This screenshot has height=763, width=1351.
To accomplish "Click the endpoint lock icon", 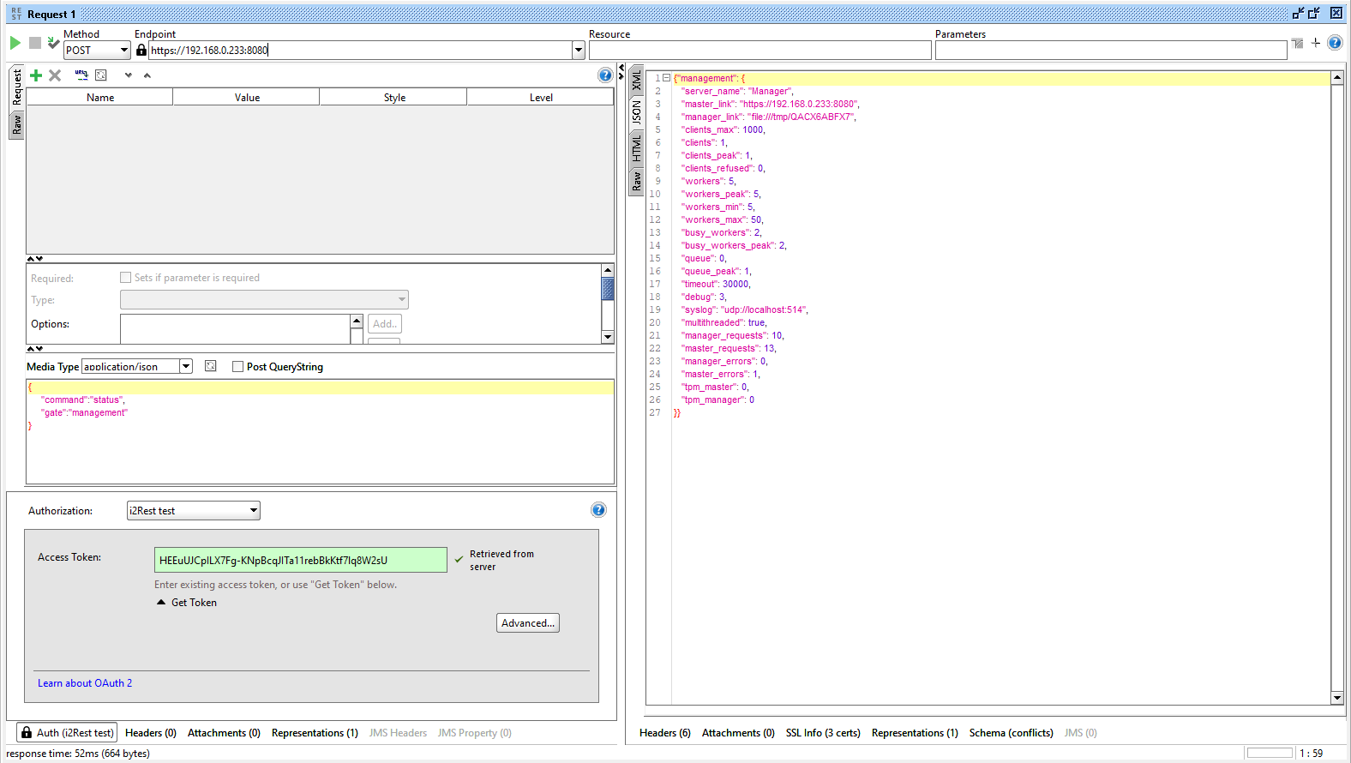I will [x=141, y=50].
